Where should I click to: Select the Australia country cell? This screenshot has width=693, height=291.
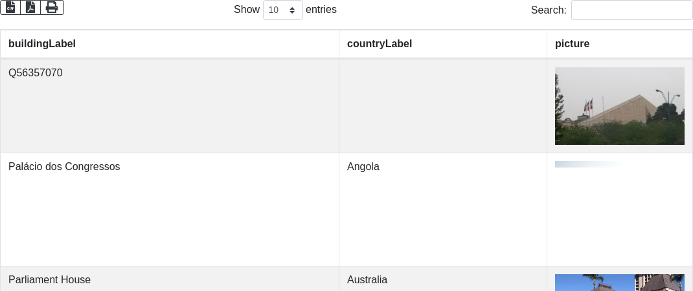[x=367, y=280]
